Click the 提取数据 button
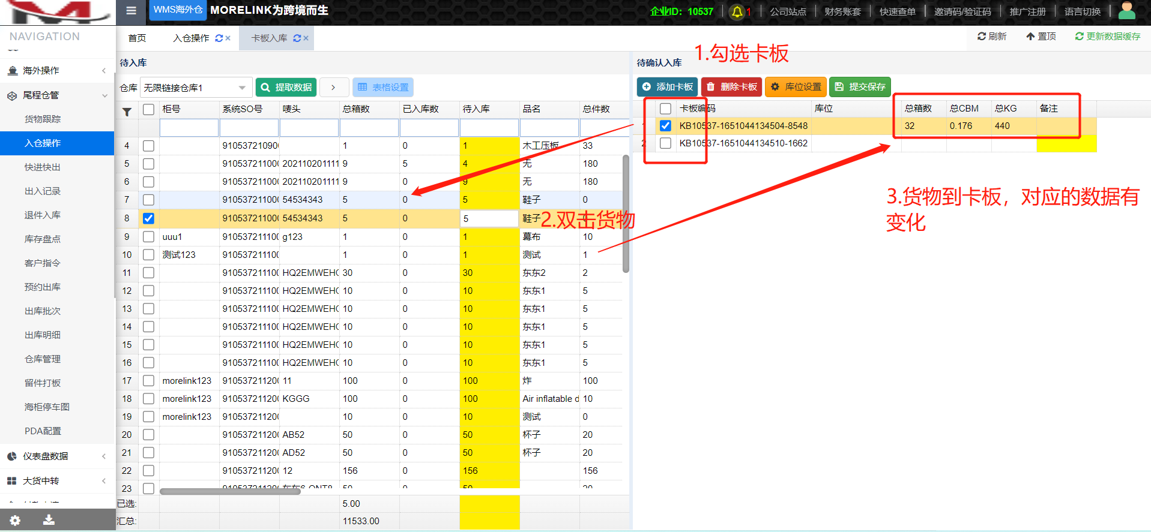The width and height of the screenshot is (1151, 532). pos(286,88)
